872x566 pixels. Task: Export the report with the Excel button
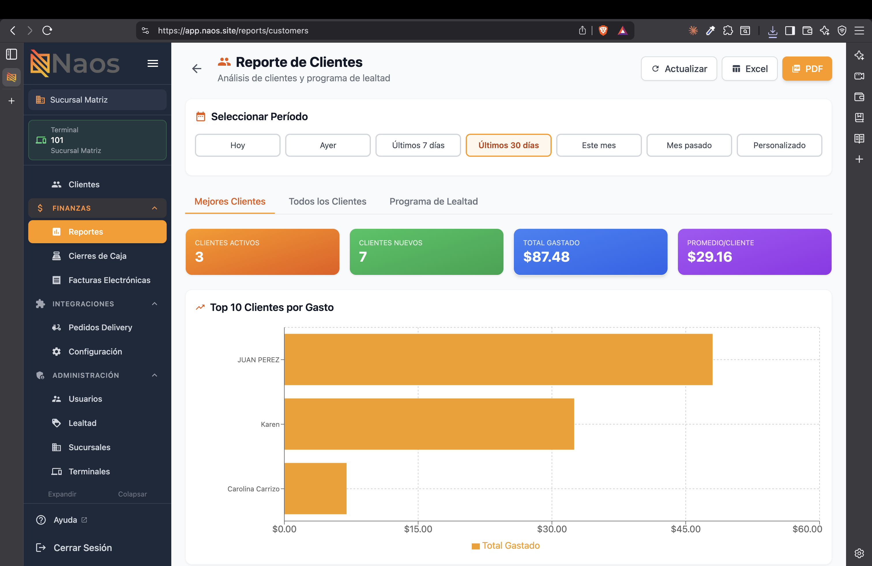pos(749,69)
